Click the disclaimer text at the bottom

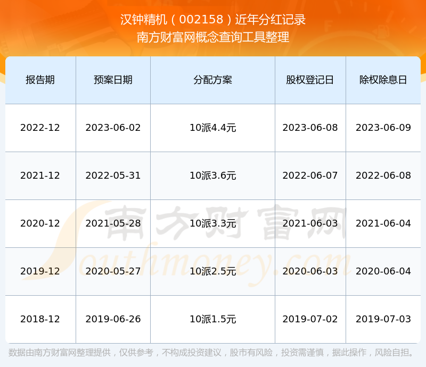pyautogui.click(x=211, y=353)
